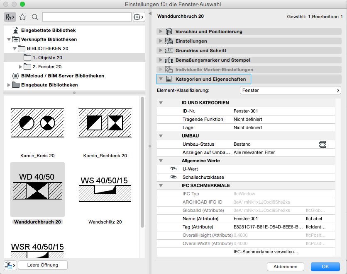This screenshot has width=347, height=274.
Task: Expand the Einstellungen panel
Action: [161, 41]
